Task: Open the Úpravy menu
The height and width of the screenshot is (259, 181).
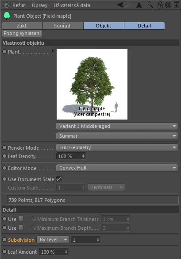Action: point(40,5)
